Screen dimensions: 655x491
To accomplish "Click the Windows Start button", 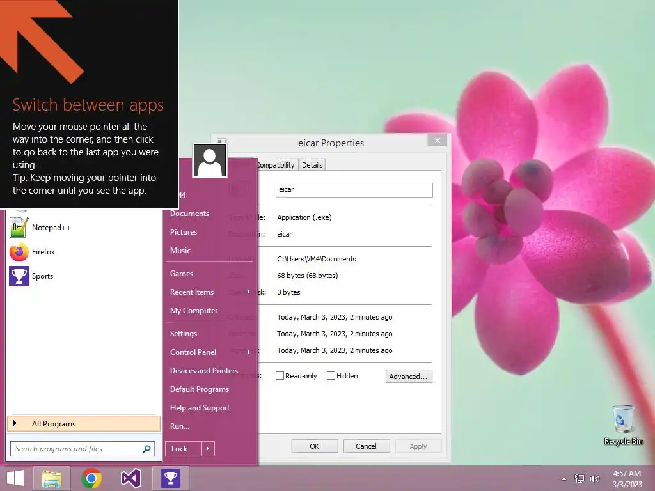I will point(15,478).
